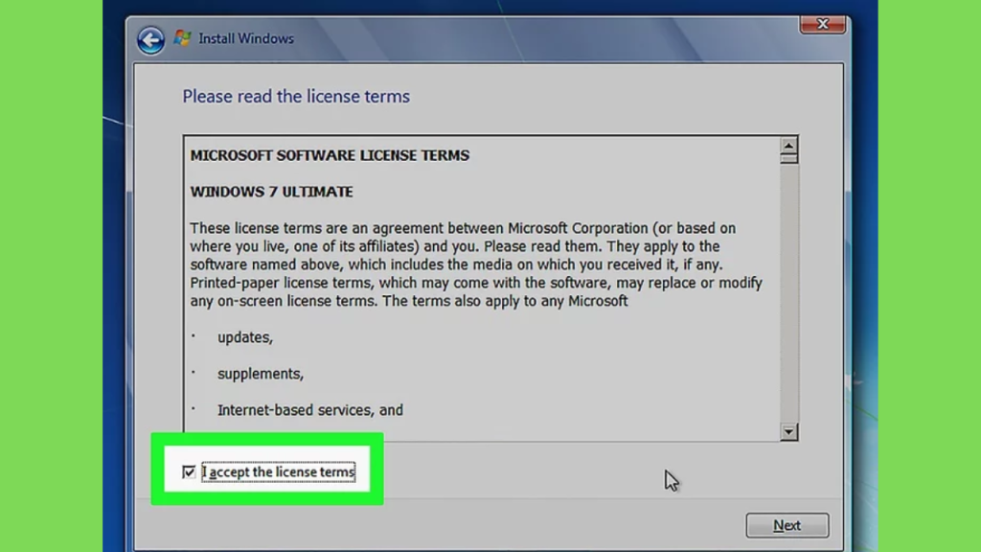Click the empty scrollbar track below thumb
The height and width of the screenshot is (552, 981).
[x=788, y=293]
